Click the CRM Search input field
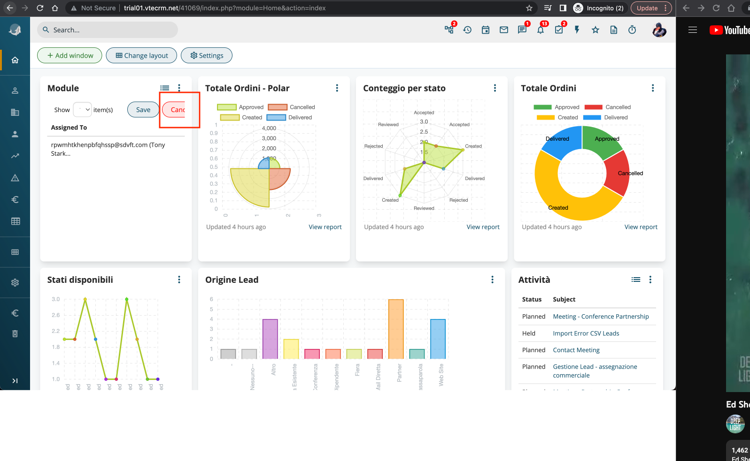The image size is (750, 461). pos(108,30)
